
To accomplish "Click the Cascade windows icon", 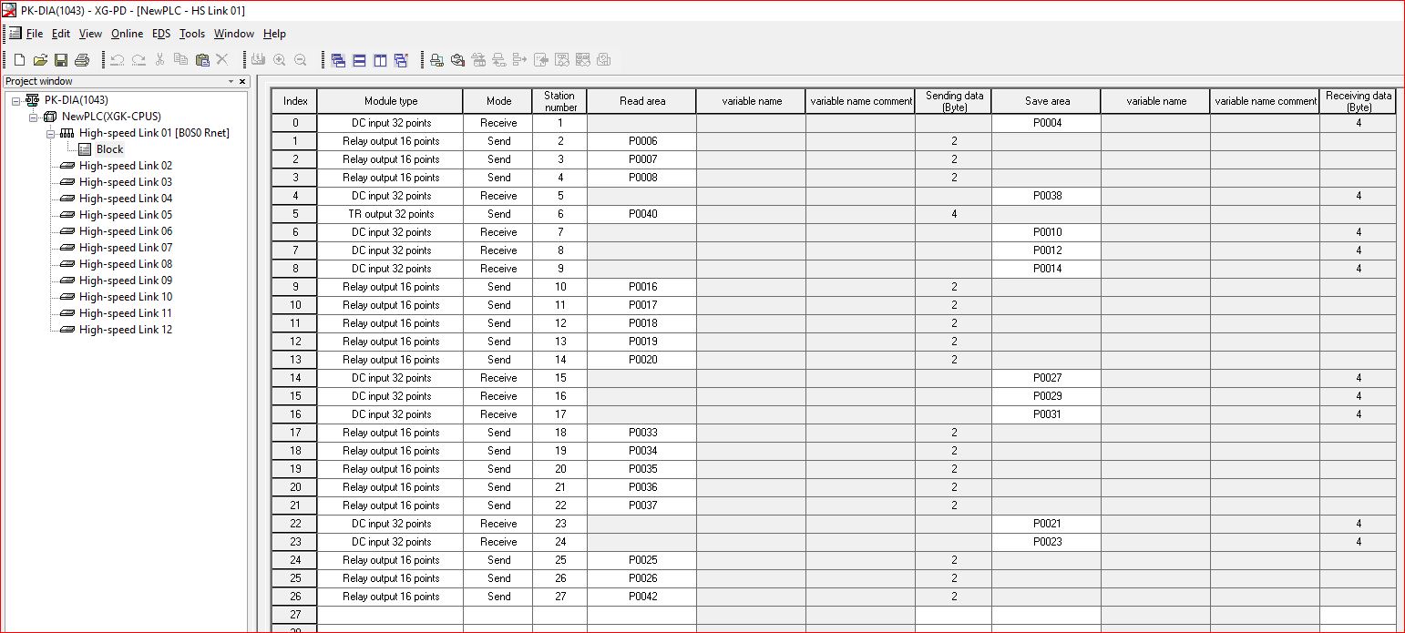I will [338, 60].
